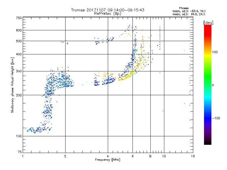Click the 'RwPretec (8p)' subtitle
The height and width of the screenshot is (170, 227).
108,14
